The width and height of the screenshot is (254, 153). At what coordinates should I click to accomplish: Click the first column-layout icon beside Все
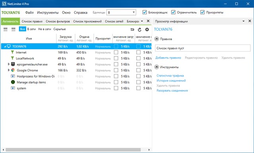(6, 29)
